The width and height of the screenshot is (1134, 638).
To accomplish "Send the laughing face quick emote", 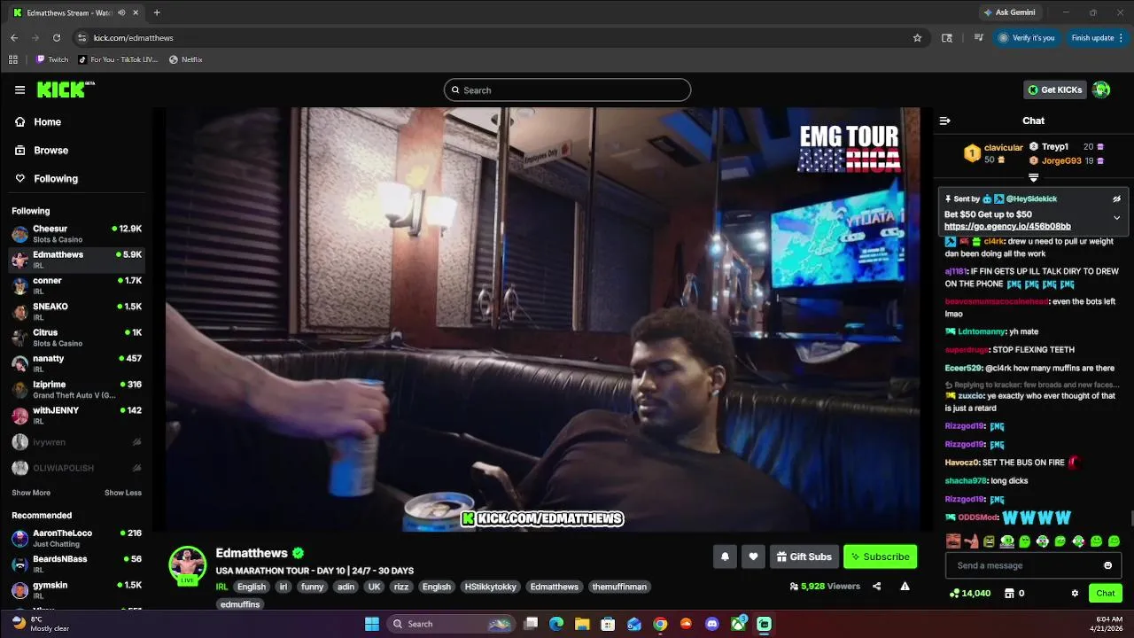I will (x=952, y=541).
